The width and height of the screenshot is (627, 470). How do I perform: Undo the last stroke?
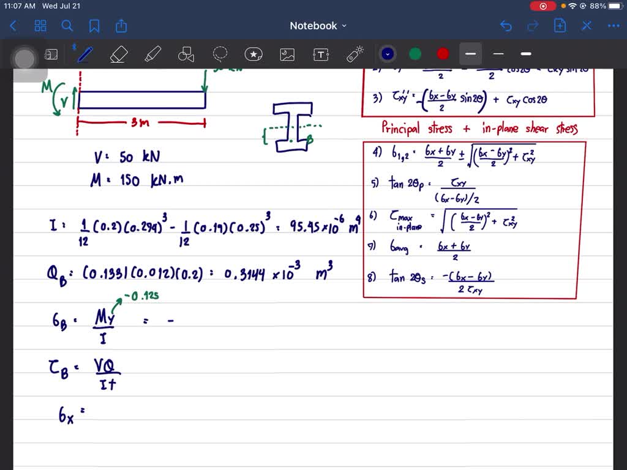[505, 25]
